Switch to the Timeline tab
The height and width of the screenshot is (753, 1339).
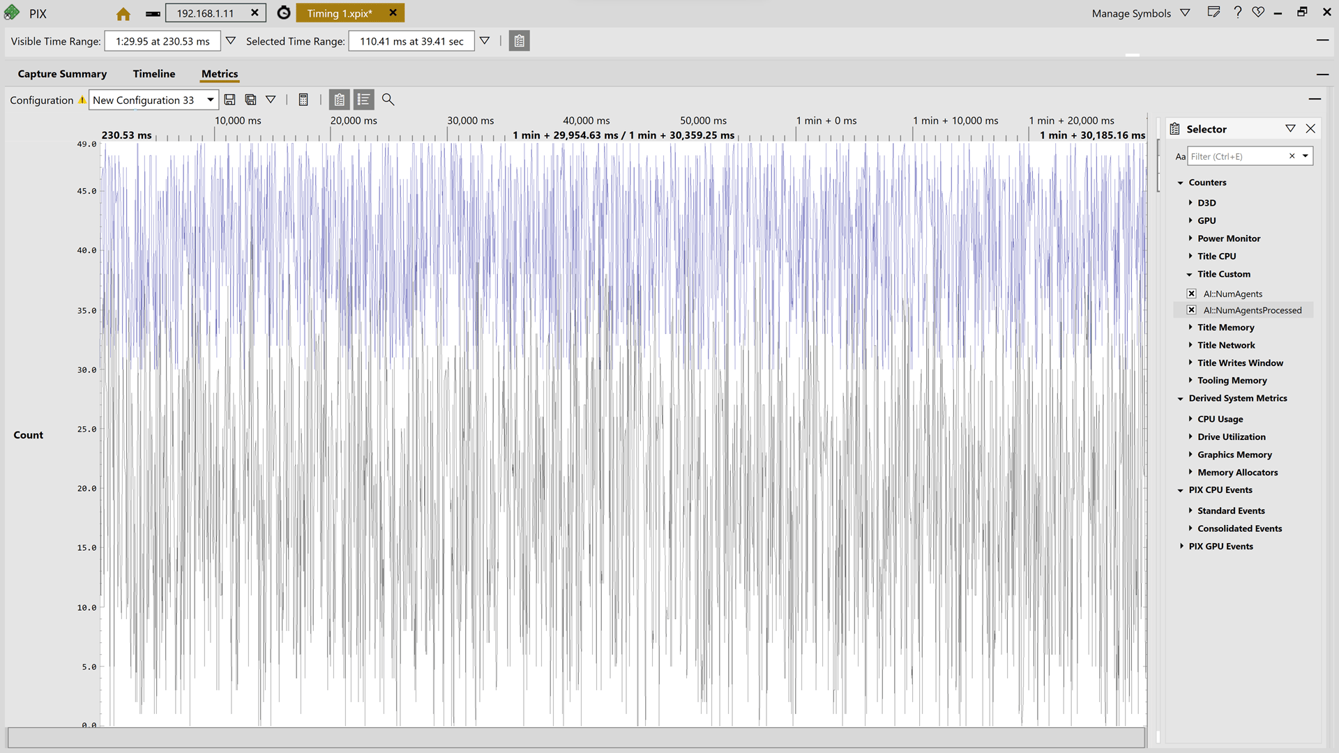click(154, 74)
